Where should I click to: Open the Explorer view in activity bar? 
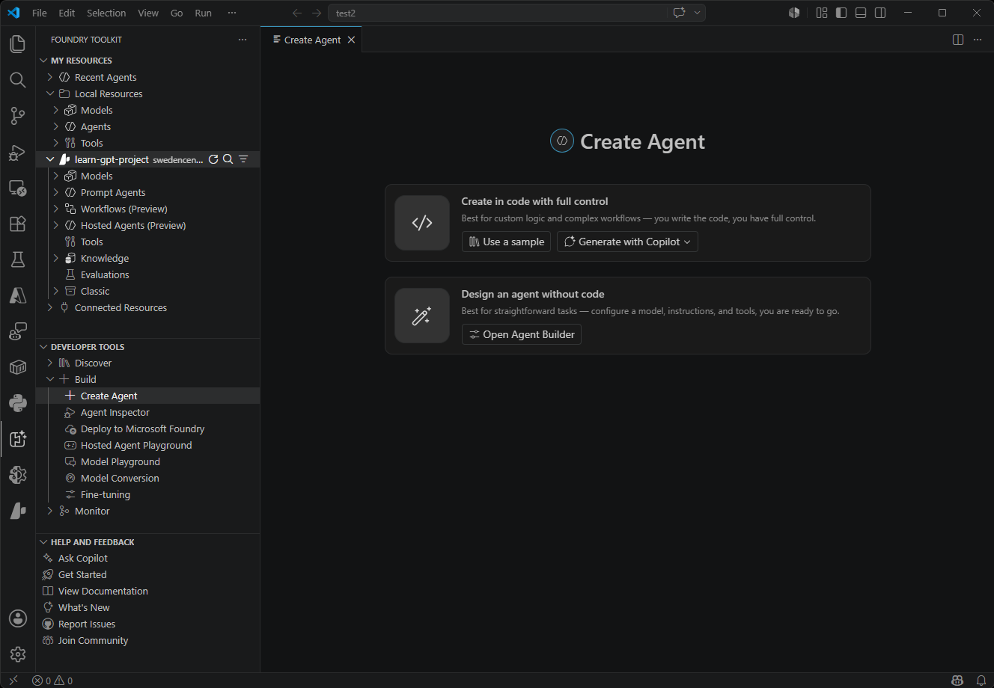pyautogui.click(x=17, y=44)
